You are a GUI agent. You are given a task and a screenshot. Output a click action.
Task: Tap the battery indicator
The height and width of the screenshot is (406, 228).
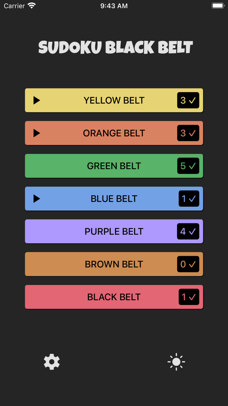[x=218, y=5]
